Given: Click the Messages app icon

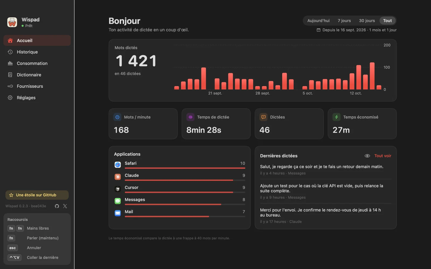Looking at the screenshot, I should [118, 201].
